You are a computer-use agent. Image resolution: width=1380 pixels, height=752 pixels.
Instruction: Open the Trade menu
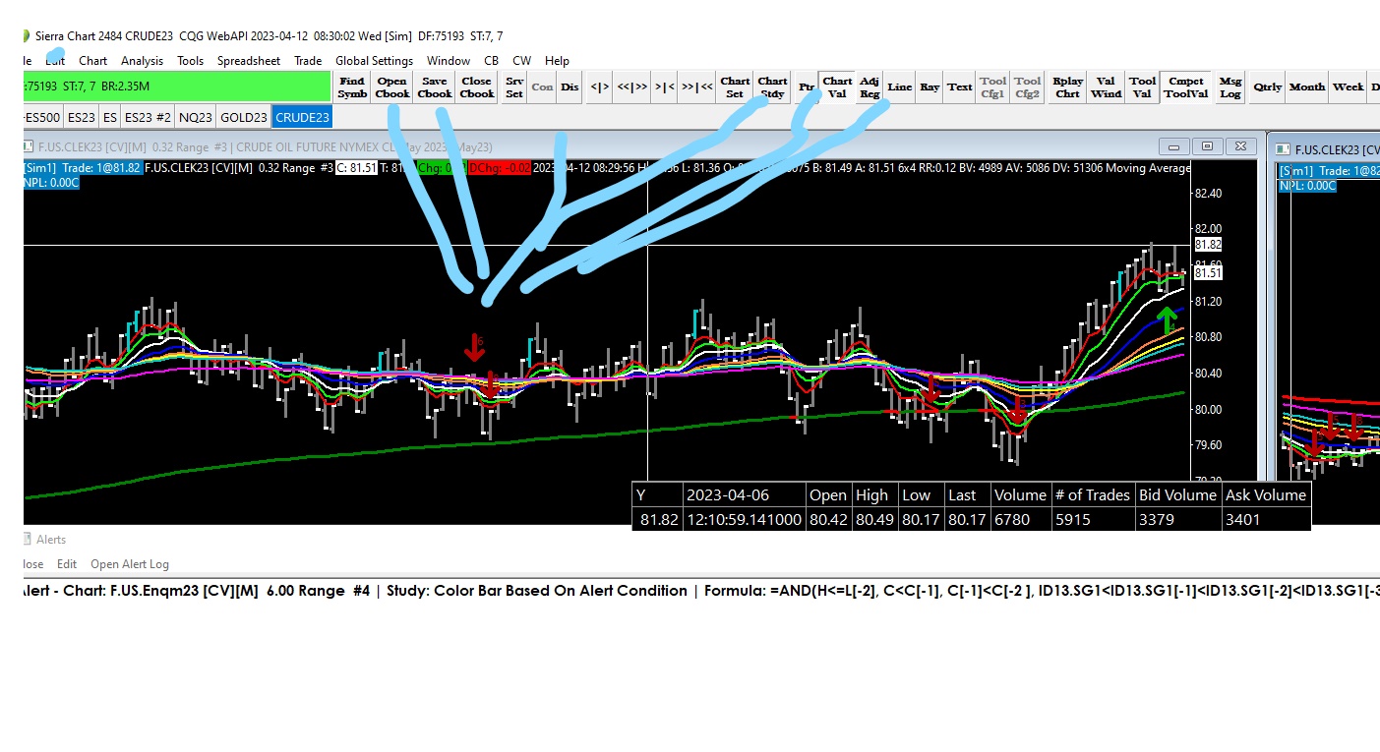308,61
